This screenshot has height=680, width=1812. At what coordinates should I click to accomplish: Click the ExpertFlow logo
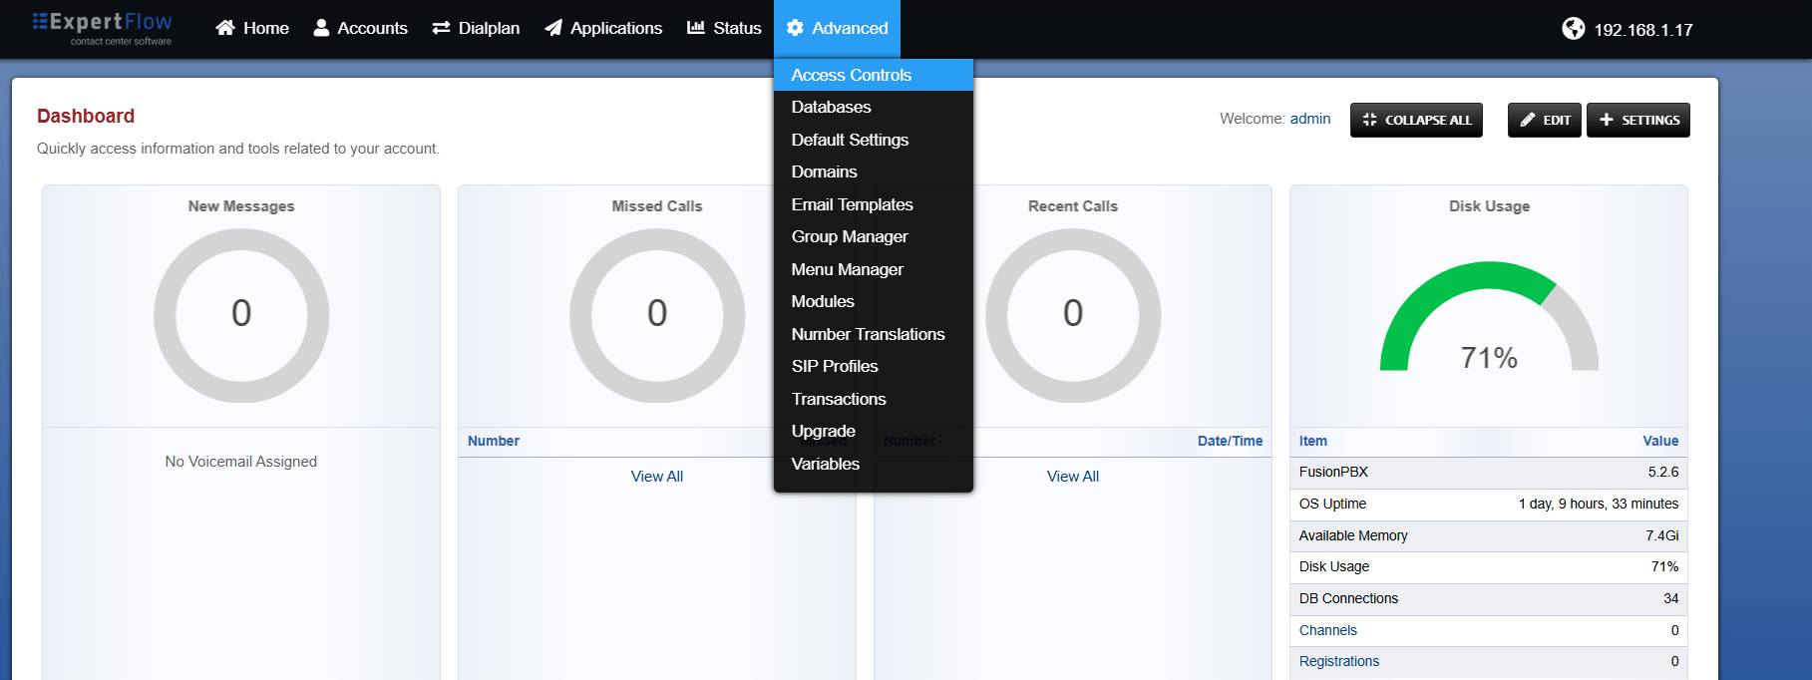pos(102,28)
